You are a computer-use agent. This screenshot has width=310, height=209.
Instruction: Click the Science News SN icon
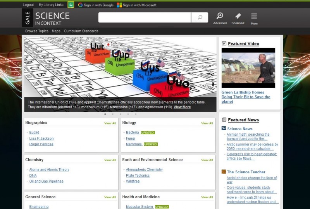coord(224,128)
